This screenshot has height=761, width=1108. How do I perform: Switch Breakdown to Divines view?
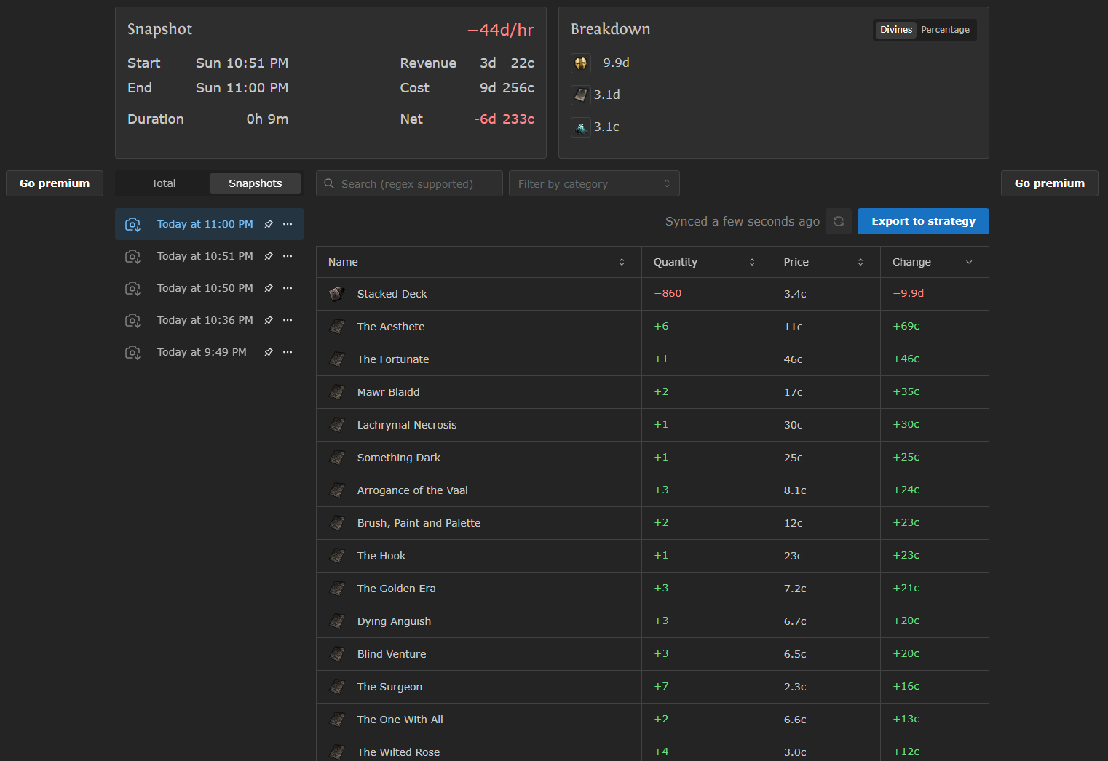(895, 30)
